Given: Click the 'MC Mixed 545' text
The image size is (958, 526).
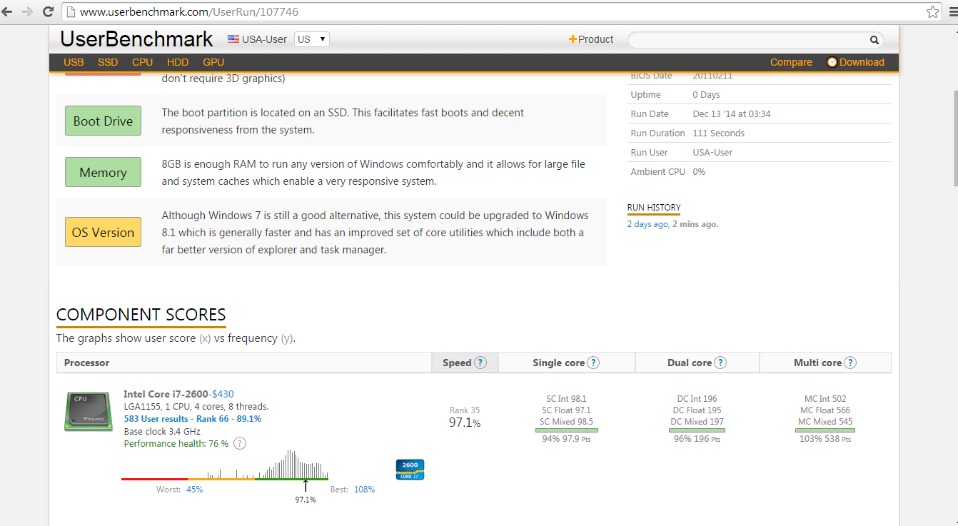Looking at the screenshot, I should point(825,422).
